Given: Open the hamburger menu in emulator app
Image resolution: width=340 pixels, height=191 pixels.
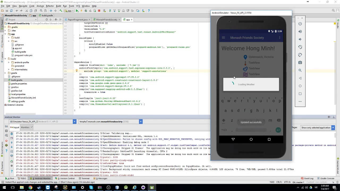Looking at the screenshot, I should pos(223,38).
